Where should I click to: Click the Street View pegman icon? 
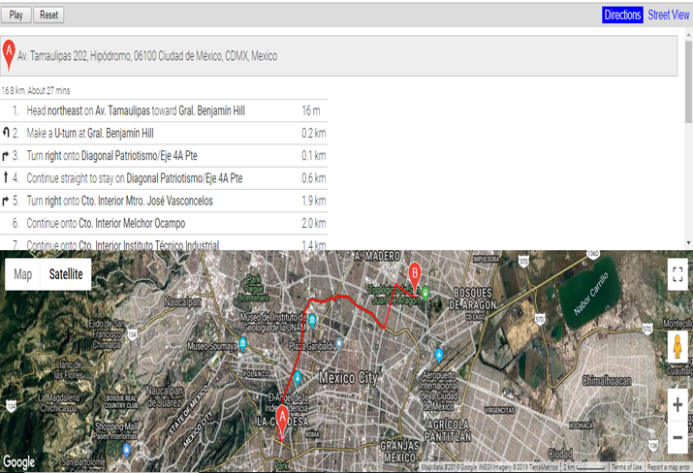(x=677, y=347)
